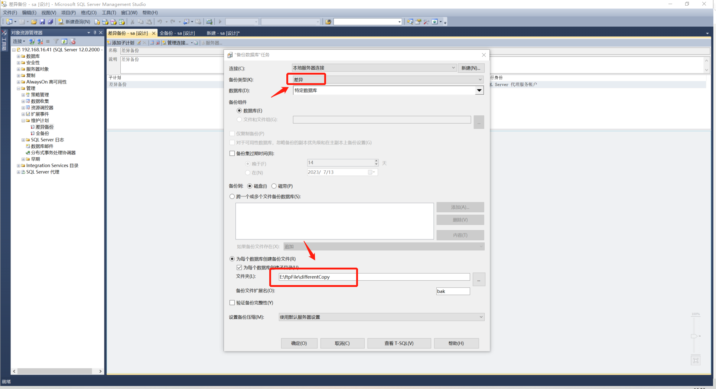Image resolution: width=716 pixels, height=389 pixels.
Task: Click the Find in Files icon beside search box
Action: (x=328, y=22)
